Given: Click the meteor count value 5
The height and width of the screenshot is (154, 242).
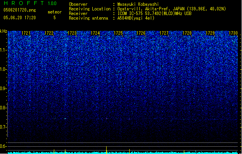Looking at the screenshot, I should pyautogui.click(x=55, y=18).
